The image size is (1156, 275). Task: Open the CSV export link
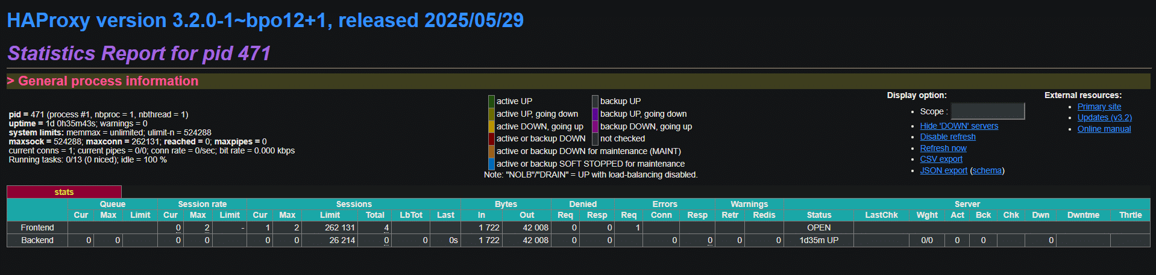pos(941,159)
